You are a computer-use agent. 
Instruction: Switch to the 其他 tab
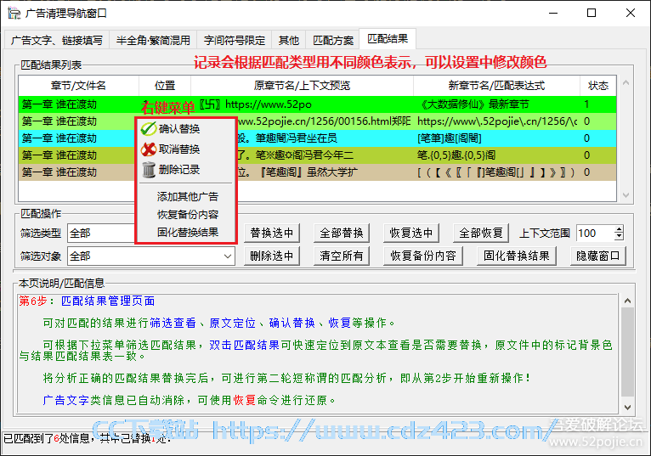[289, 40]
